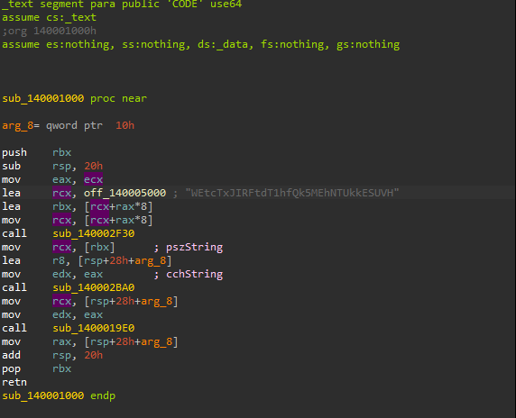
Task: Click '[rbx]' operand in mov rcx line
Action: tap(99, 247)
